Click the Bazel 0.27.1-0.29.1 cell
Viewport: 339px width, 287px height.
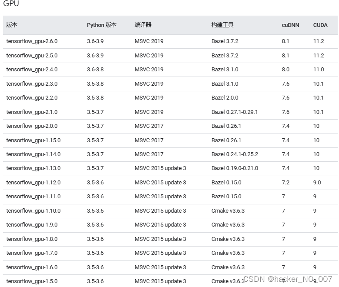[235, 112]
